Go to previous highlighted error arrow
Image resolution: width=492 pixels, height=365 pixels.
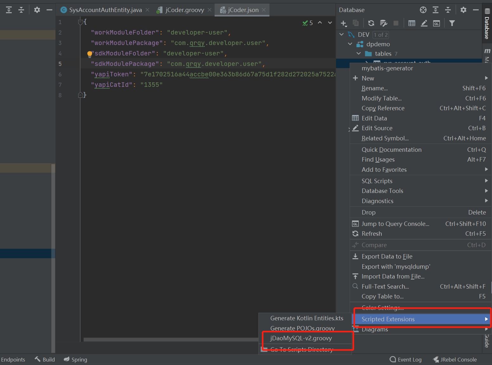click(320, 22)
